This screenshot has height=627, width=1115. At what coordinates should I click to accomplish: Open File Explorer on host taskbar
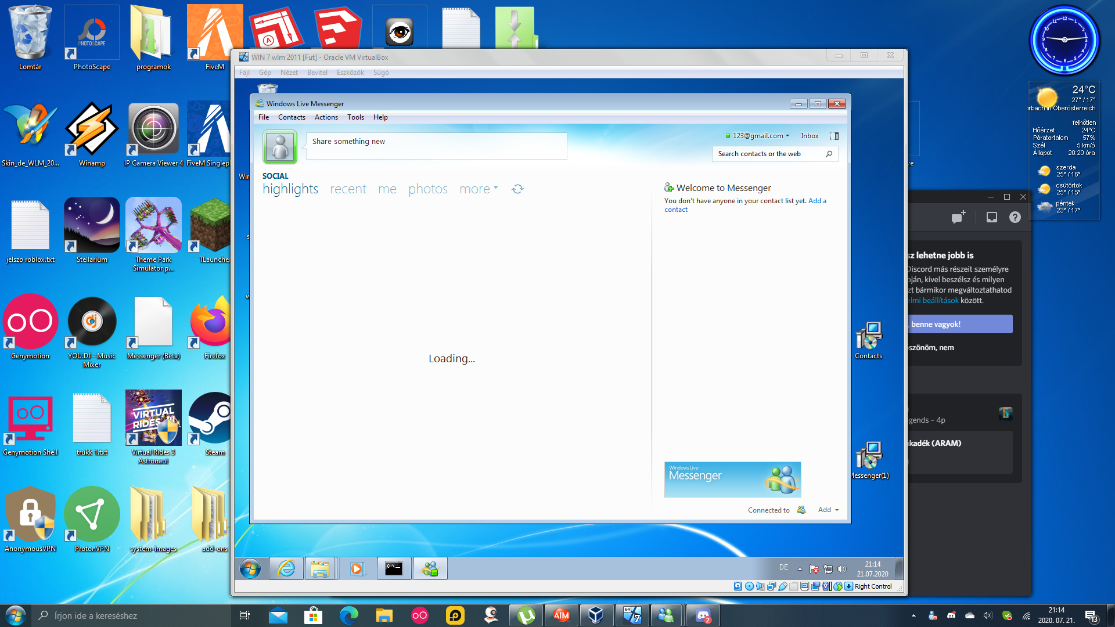coord(384,615)
